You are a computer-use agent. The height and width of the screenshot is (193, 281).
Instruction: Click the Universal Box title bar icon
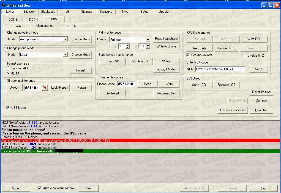click(x=3, y=5)
